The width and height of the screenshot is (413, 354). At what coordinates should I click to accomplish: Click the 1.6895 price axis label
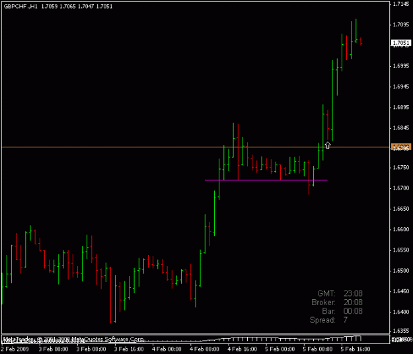tap(401, 108)
